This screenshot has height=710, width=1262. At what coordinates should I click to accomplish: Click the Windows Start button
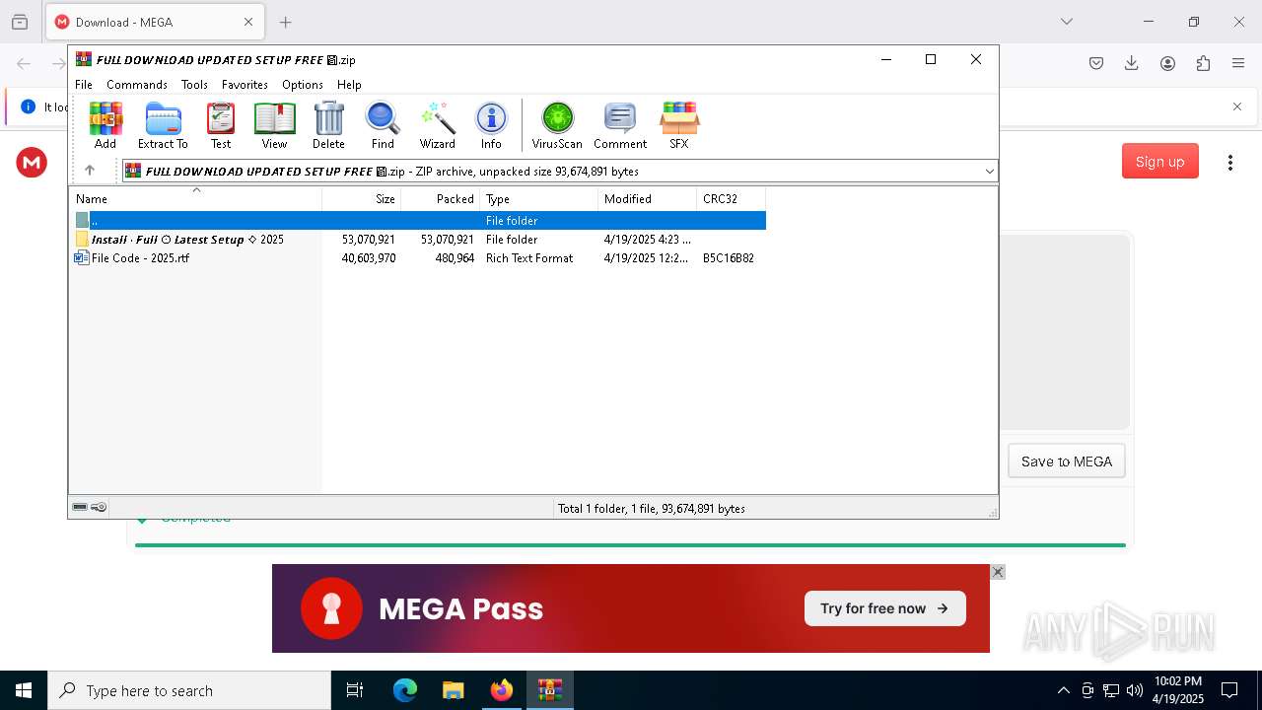pos(24,690)
